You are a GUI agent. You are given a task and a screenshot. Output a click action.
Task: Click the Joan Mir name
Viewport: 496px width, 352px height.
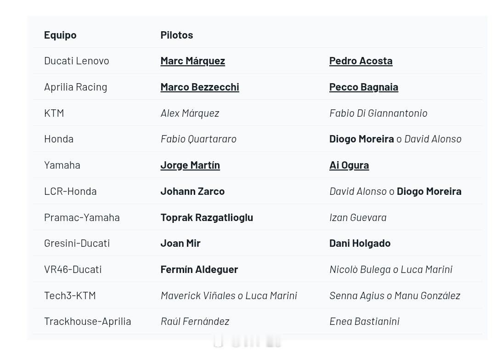pyautogui.click(x=180, y=244)
